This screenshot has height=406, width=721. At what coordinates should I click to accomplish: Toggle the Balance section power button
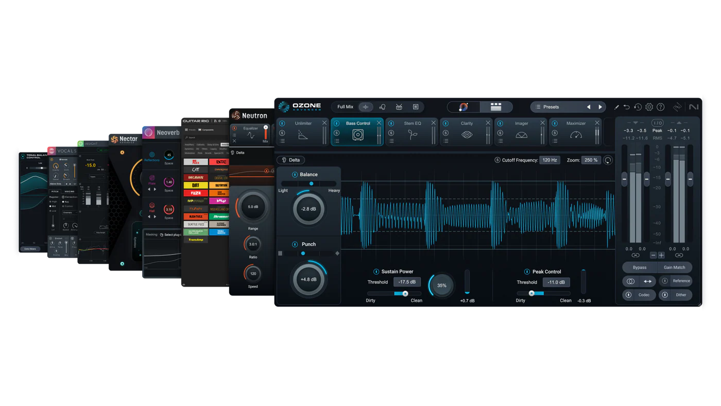pos(295,175)
